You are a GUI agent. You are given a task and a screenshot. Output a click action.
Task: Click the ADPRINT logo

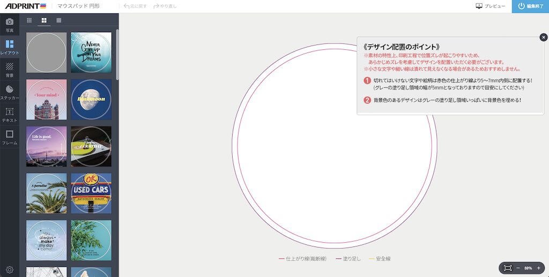[x=26, y=6]
